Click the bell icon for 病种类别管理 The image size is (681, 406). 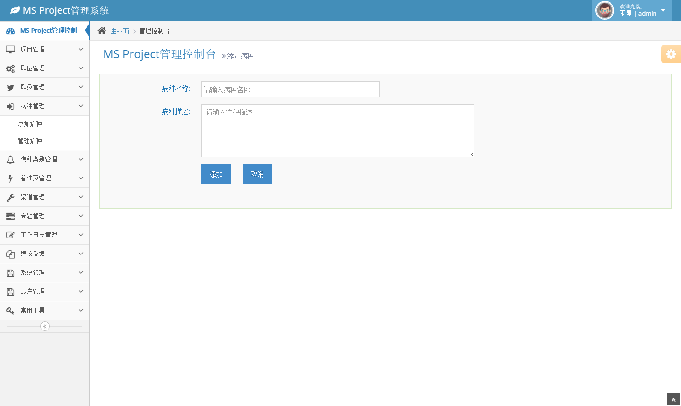tap(10, 160)
